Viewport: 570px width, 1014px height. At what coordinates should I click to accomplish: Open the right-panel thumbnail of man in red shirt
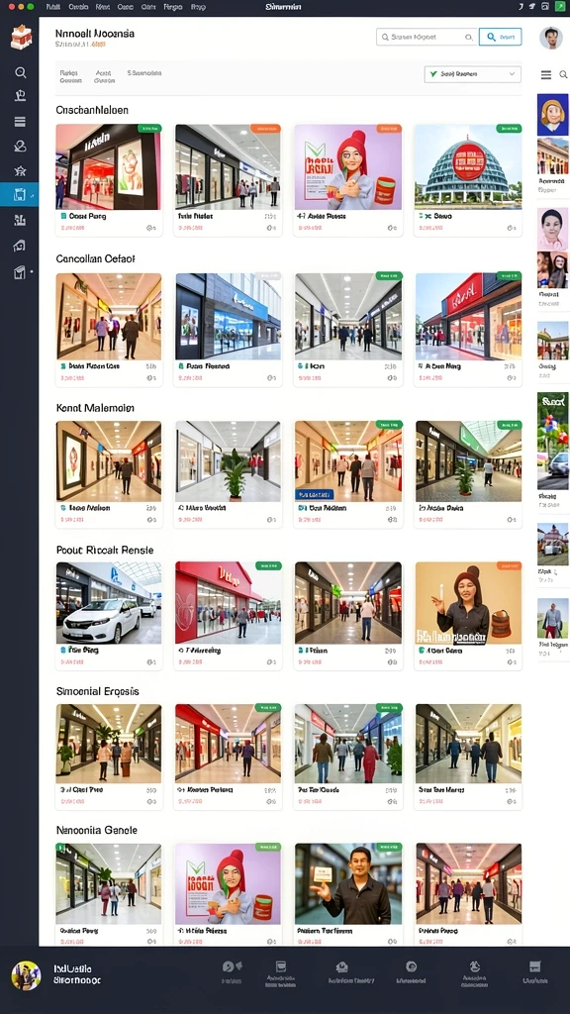tap(553, 618)
